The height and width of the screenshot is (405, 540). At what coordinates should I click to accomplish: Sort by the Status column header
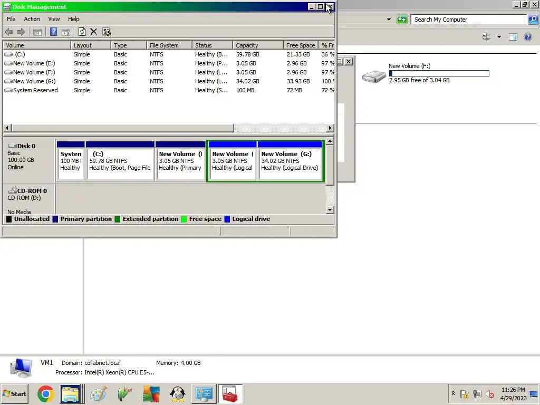pyautogui.click(x=213, y=45)
